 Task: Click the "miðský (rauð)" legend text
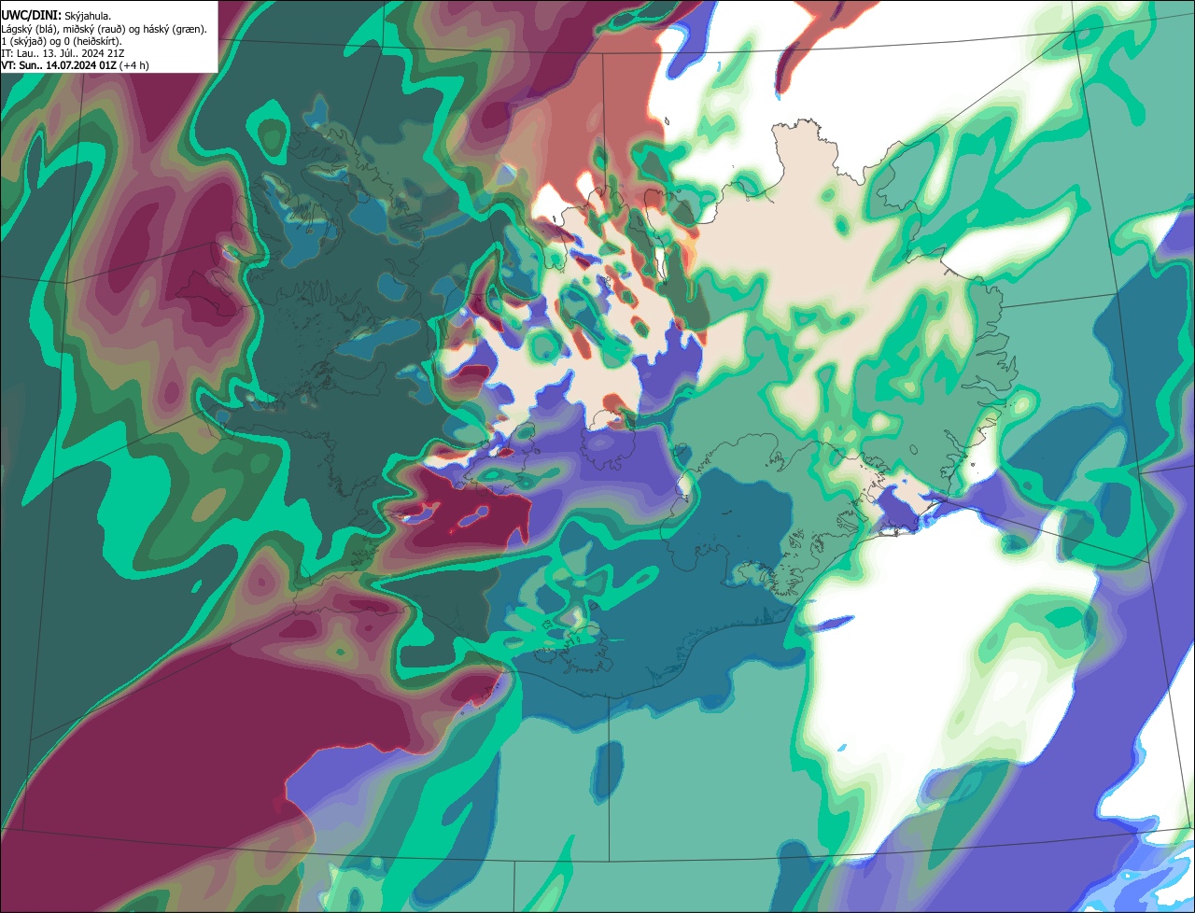(x=94, y=30)
